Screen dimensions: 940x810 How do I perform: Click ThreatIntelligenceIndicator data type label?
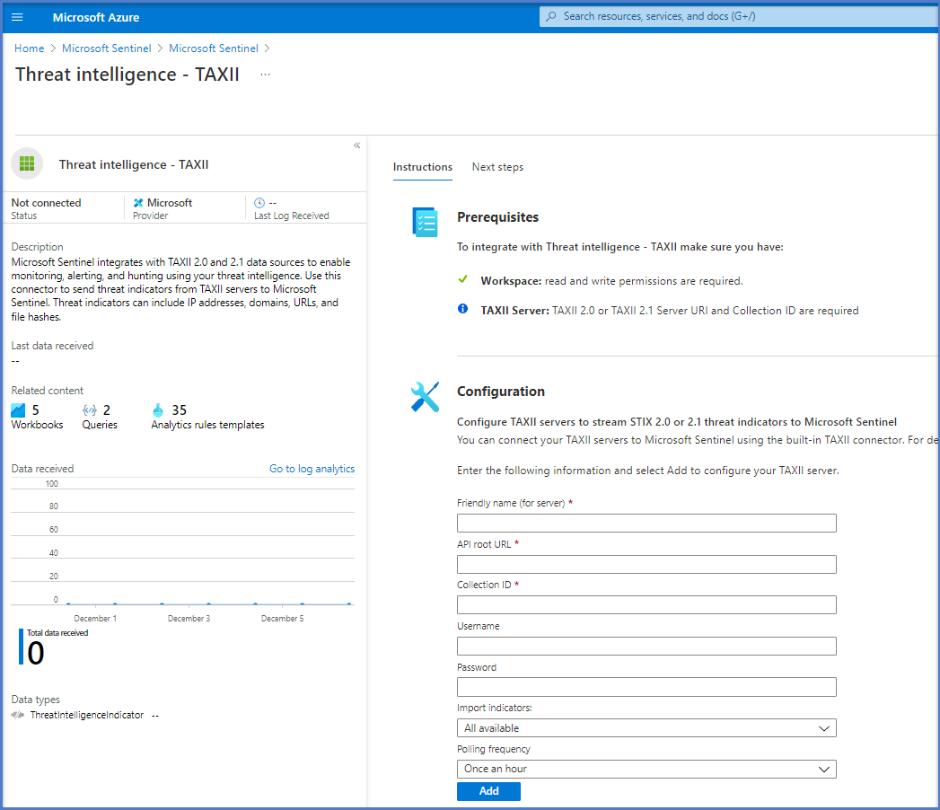click(87, 715)
